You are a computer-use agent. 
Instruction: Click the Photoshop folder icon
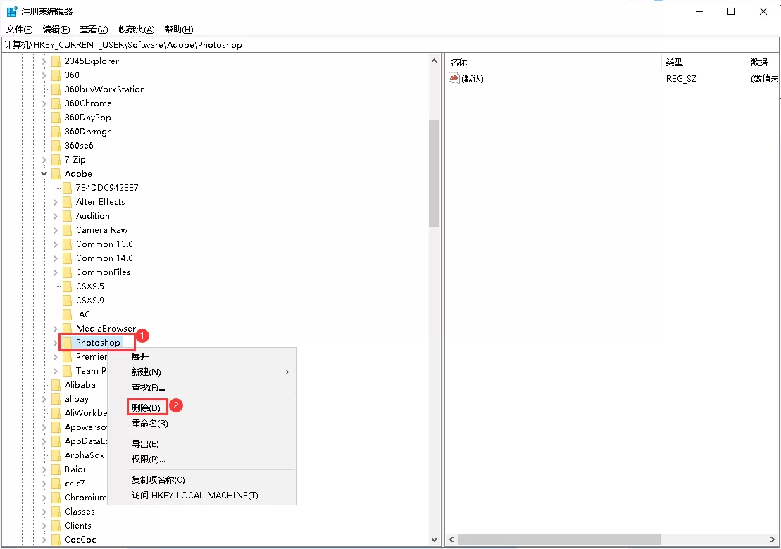(67, 342)
